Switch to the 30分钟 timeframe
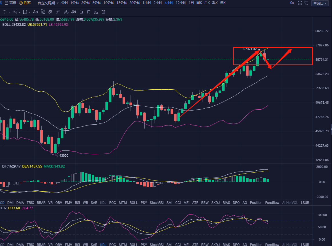The width and height of the screenshot is (332, 246). (135, 3)
